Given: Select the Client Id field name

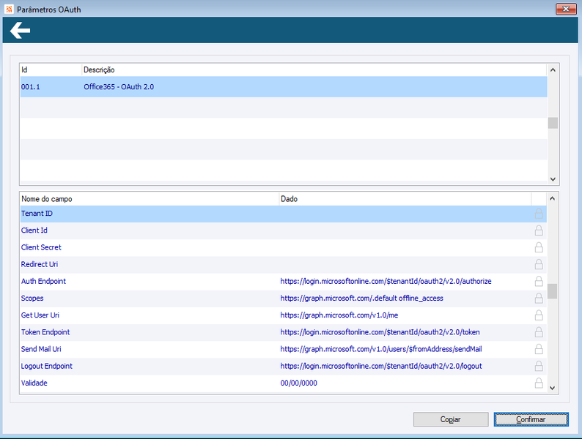Looking at the screenshot, I should 34,230.
